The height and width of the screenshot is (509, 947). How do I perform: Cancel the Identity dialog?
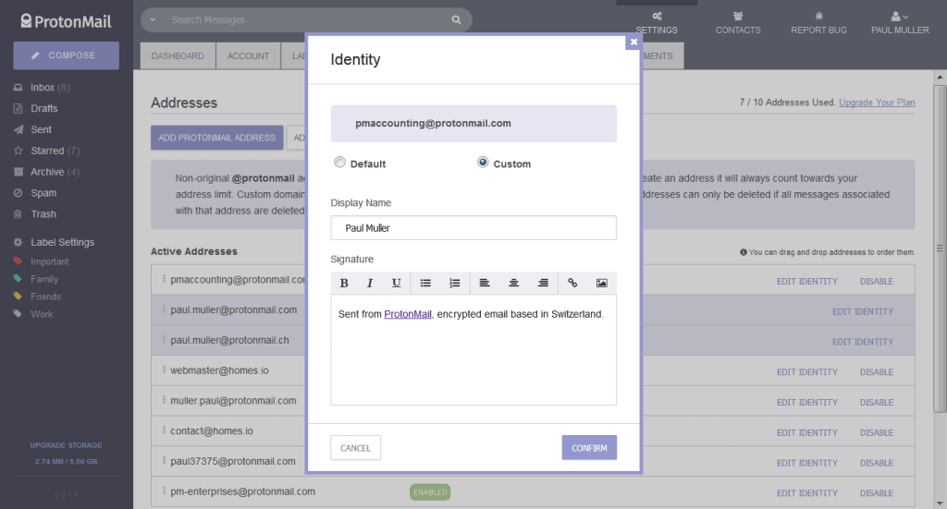point(355,447)
